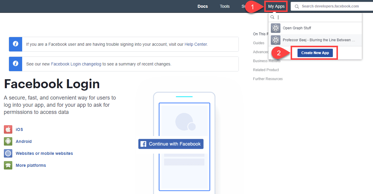Select the Android platform icon
373x194 pixels.
point(8,141)
